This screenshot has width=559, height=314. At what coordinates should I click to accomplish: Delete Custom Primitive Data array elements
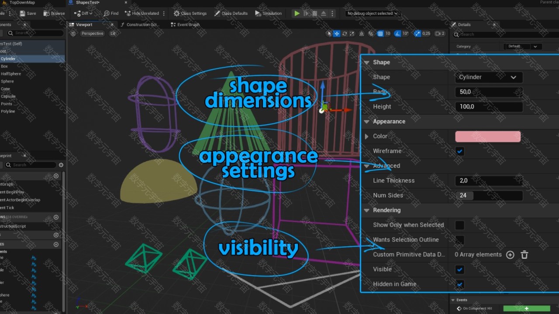[524, 255]
